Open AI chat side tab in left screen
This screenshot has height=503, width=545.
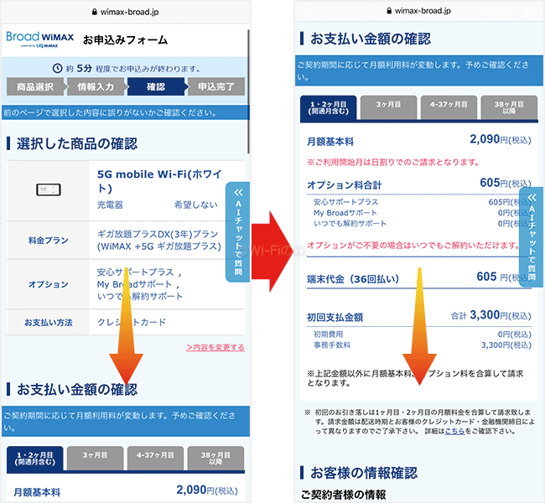tap(238, 232)
